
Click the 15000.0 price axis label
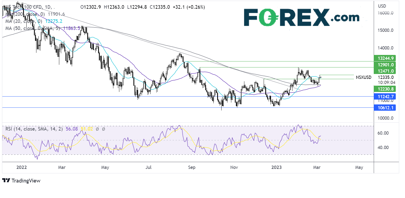tap(385, 30)
